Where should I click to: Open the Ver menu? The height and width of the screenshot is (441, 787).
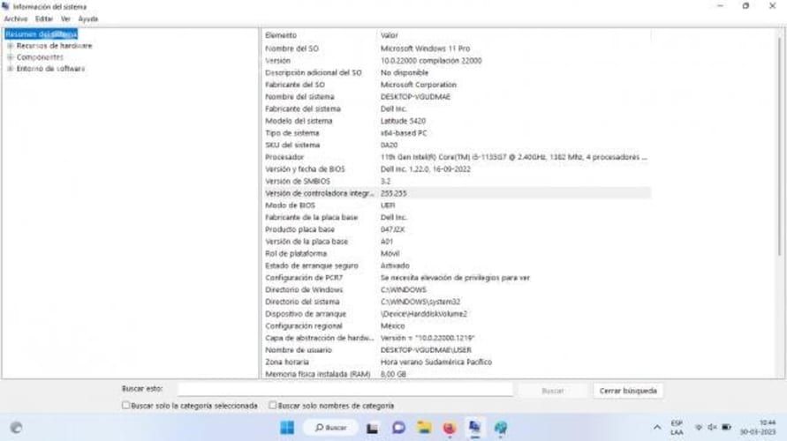(x=65, y=19)
